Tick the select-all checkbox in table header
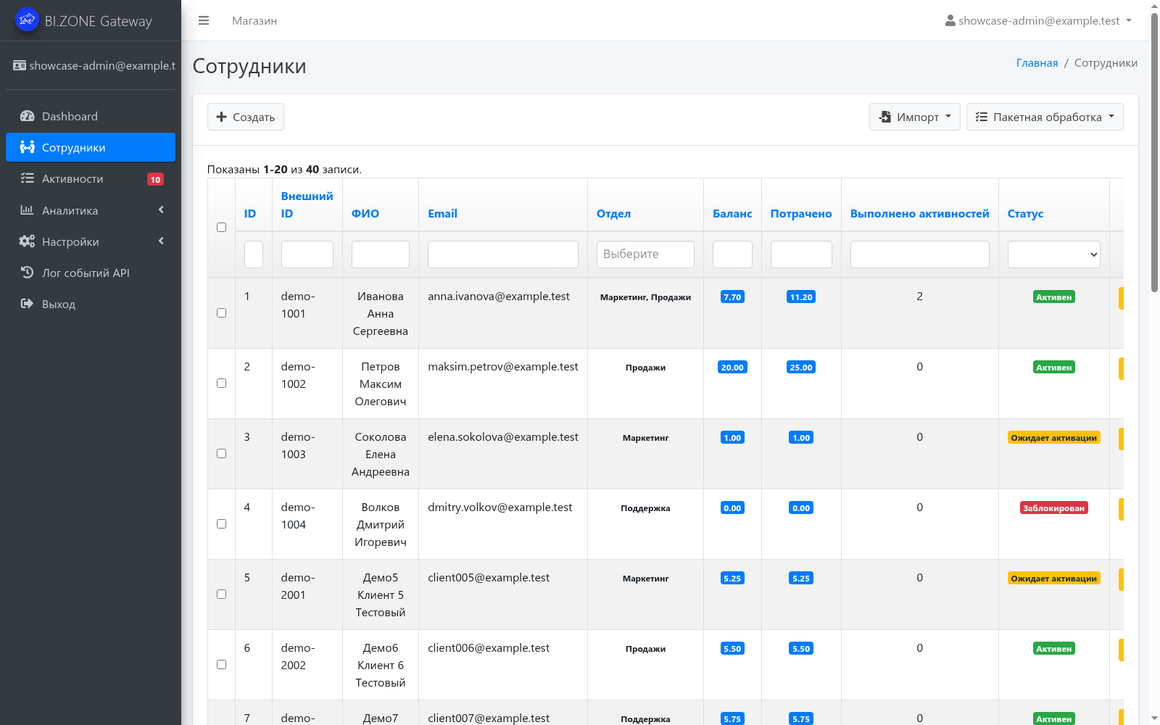 pyautogui.click(x=221, y=228)
